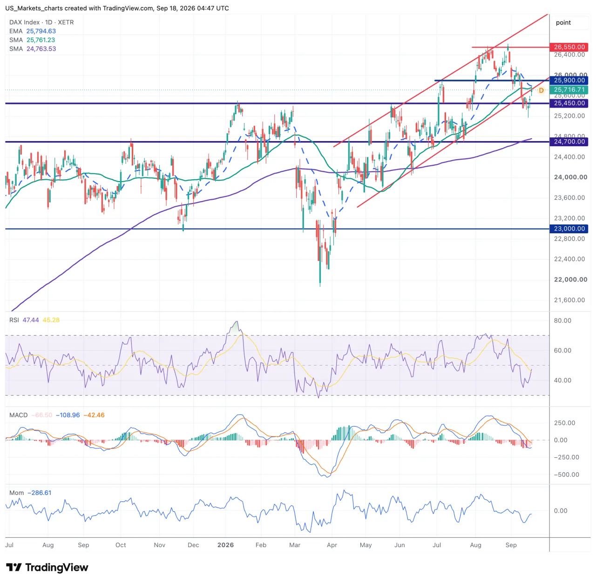The width and height of the screenshot is (596, 583).
Task: Click the Oct label on time axis
Action: click(121, 545)
